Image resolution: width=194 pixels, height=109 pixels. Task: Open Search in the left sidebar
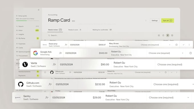(x=20, y=26)
